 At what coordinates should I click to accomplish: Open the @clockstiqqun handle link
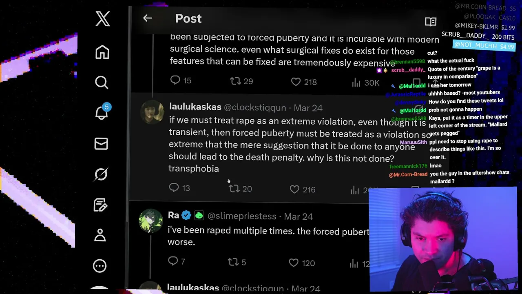coord(255,108)
